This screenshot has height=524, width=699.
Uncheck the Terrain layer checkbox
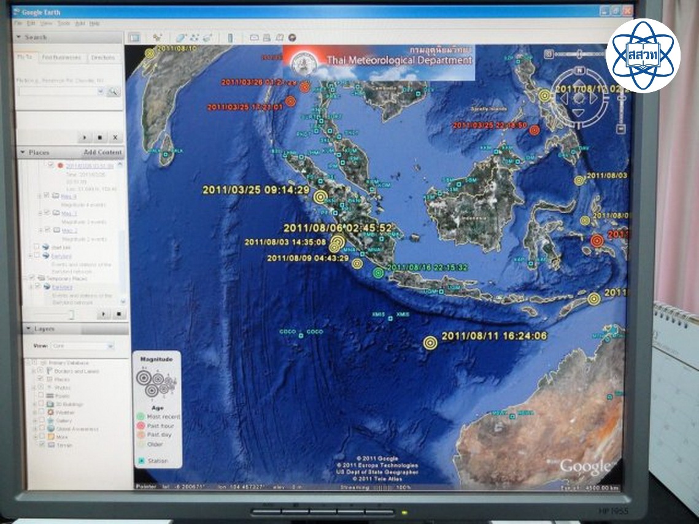tap(42, 445)
